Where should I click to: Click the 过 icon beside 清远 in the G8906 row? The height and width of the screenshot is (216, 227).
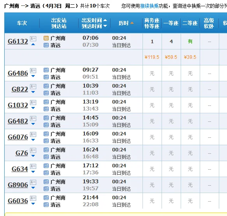pyautogui.click(x=46, y=189)
